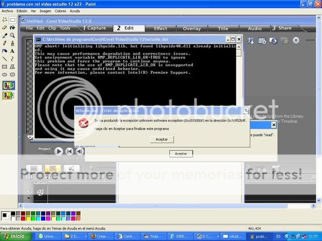
Task: Click the lower Aceptar button behind the error dialog
Action: tap(181, 154)
